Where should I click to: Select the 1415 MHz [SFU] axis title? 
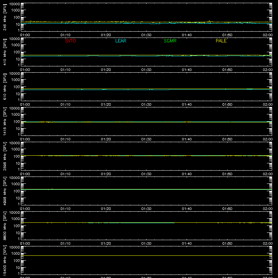tap(5, 121)
